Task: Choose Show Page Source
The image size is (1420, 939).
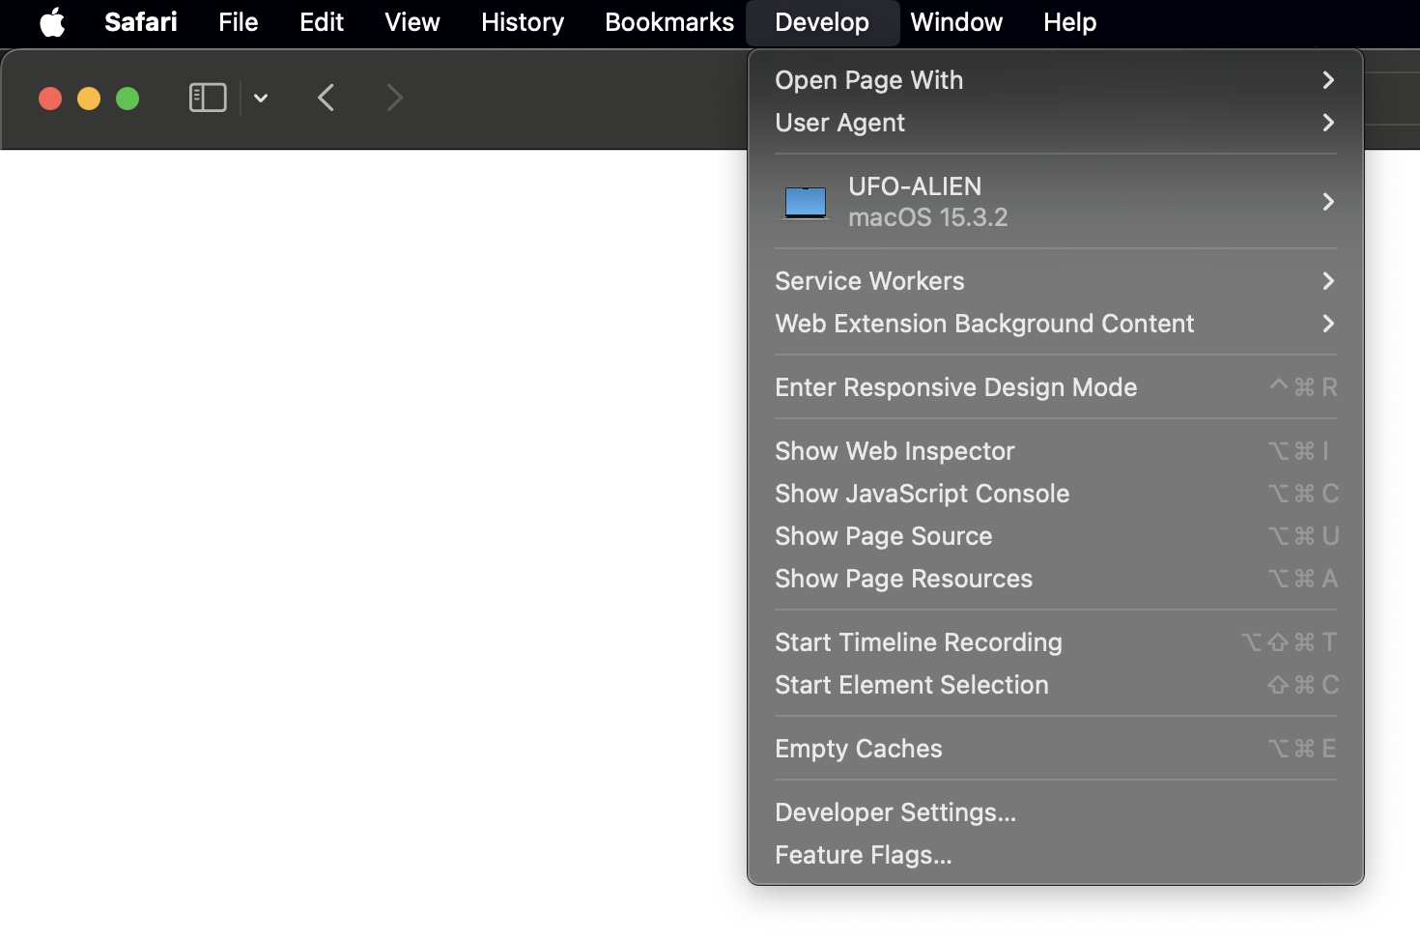Action: 1056,536
